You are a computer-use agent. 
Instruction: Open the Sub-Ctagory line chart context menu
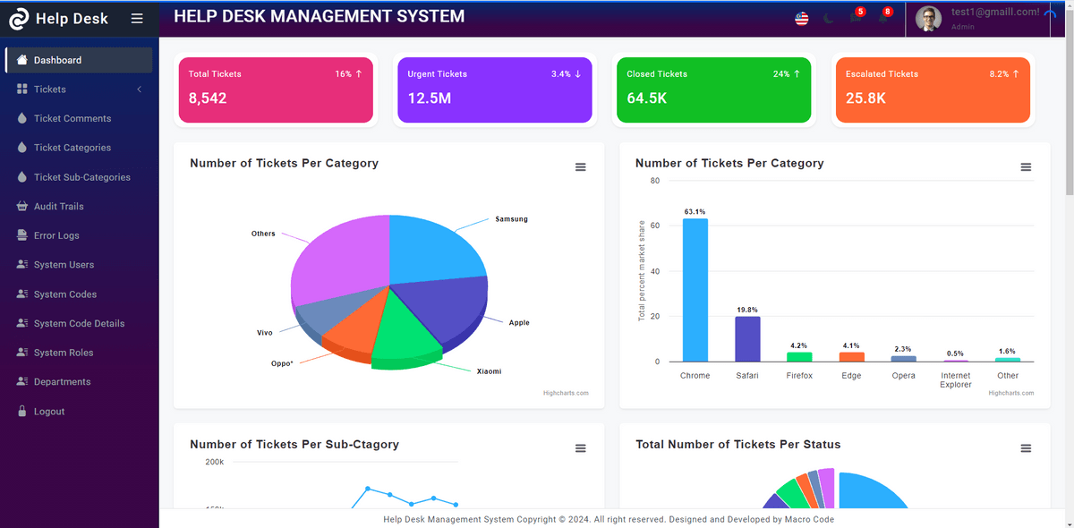(x=581, y=448)
